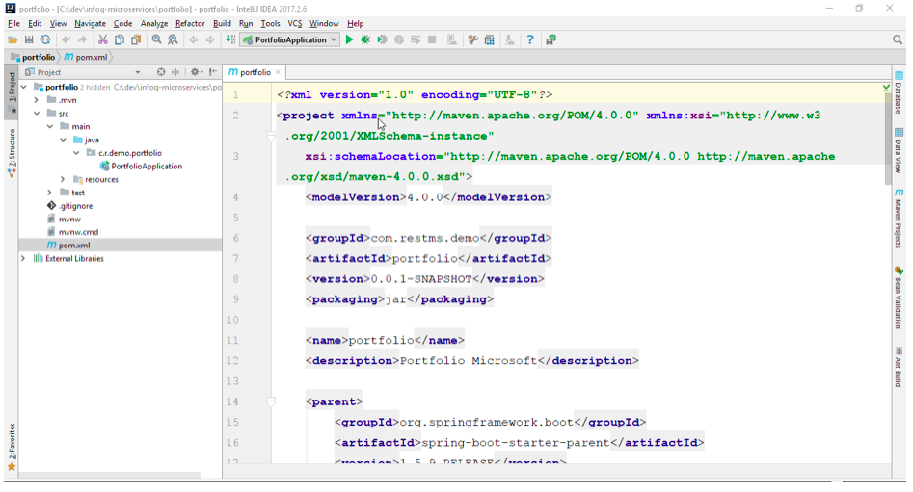Click Search Everywhere magnifier at top right
This screenshot has height=492, width=913.
898,39
